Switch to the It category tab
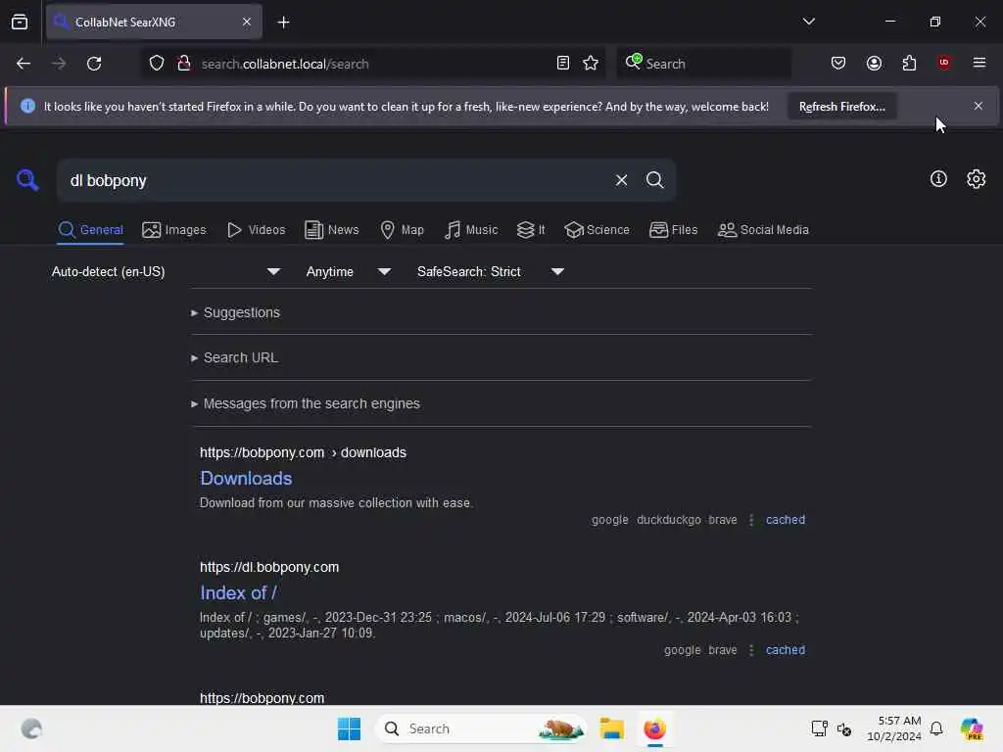The width and height of the screenshot is (1003, 752). pos(531,230)
